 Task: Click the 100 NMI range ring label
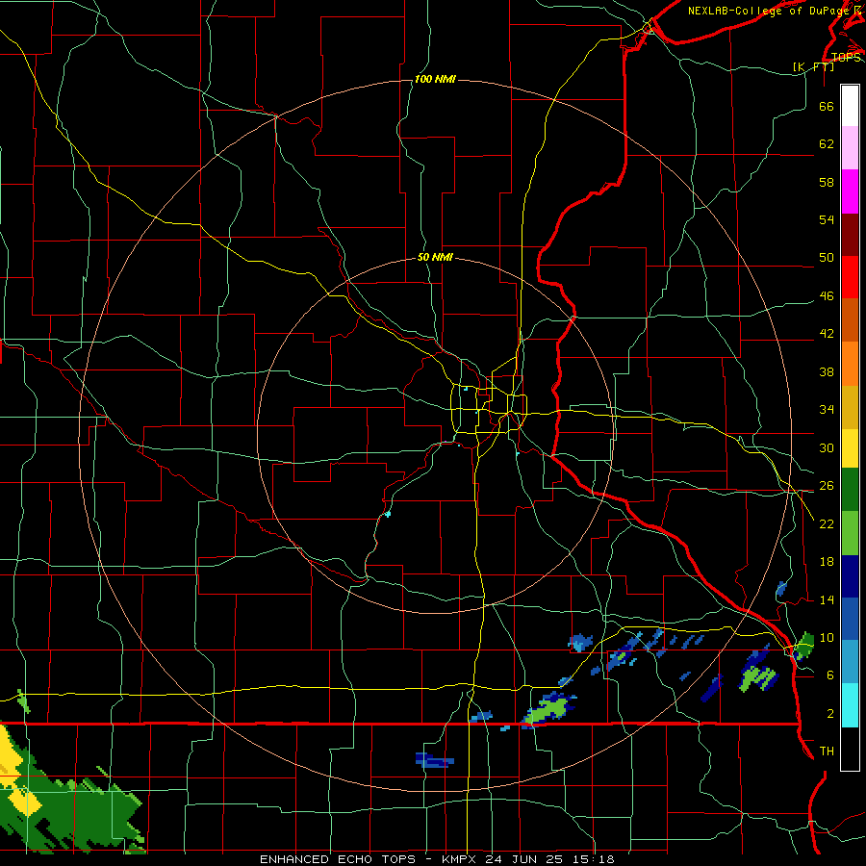435,80
